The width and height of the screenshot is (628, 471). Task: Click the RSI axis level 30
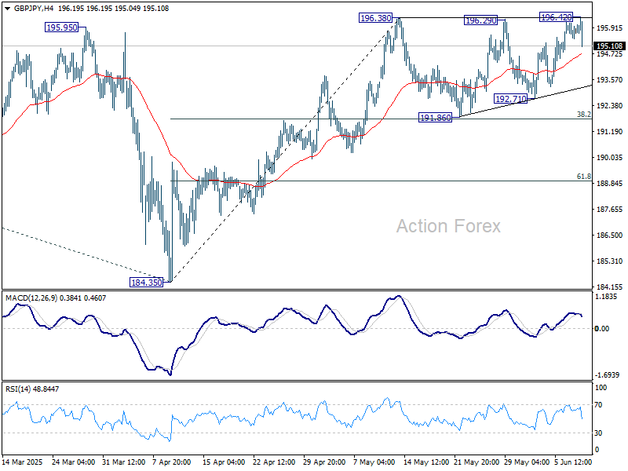[x=598, y=433]
